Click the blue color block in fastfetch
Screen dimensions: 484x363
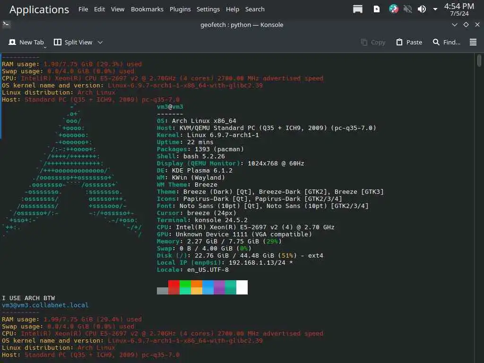point(208,287)
